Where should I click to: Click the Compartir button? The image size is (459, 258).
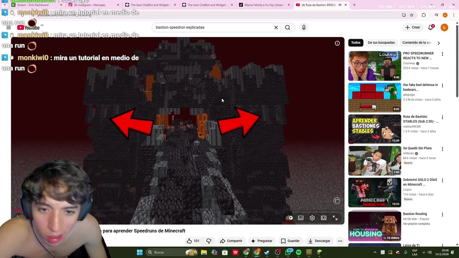[231, 241]
